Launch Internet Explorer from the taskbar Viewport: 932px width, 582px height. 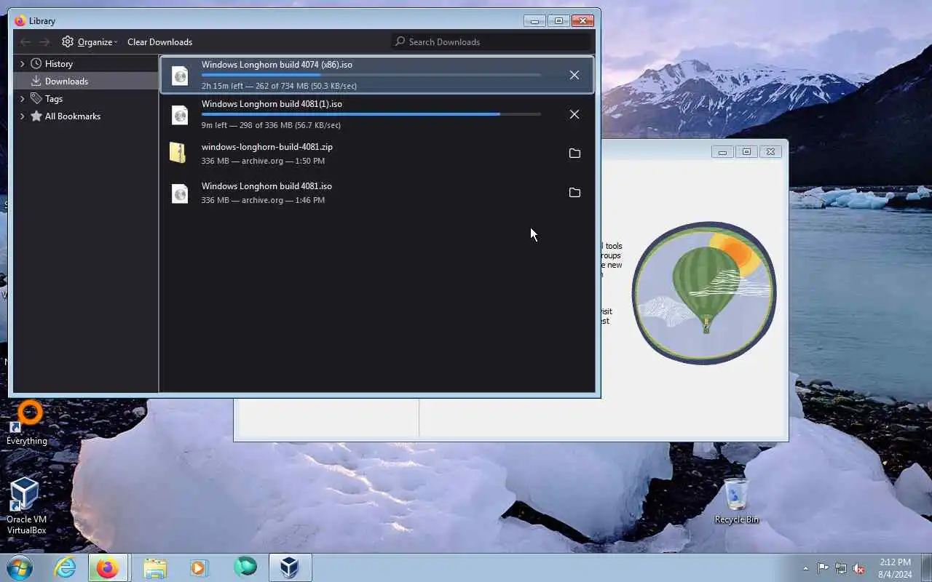(65, 567)
